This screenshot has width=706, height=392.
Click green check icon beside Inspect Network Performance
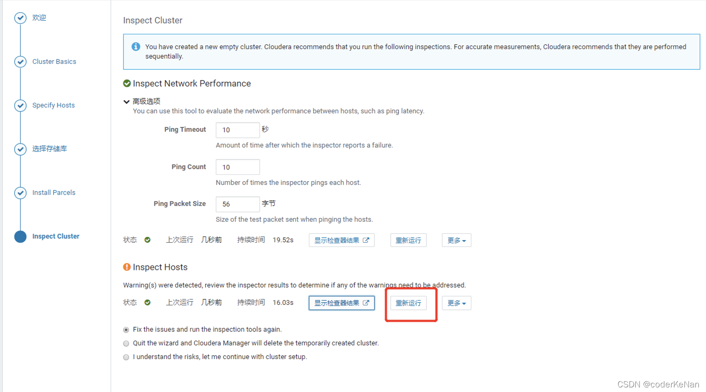(127, 84)
